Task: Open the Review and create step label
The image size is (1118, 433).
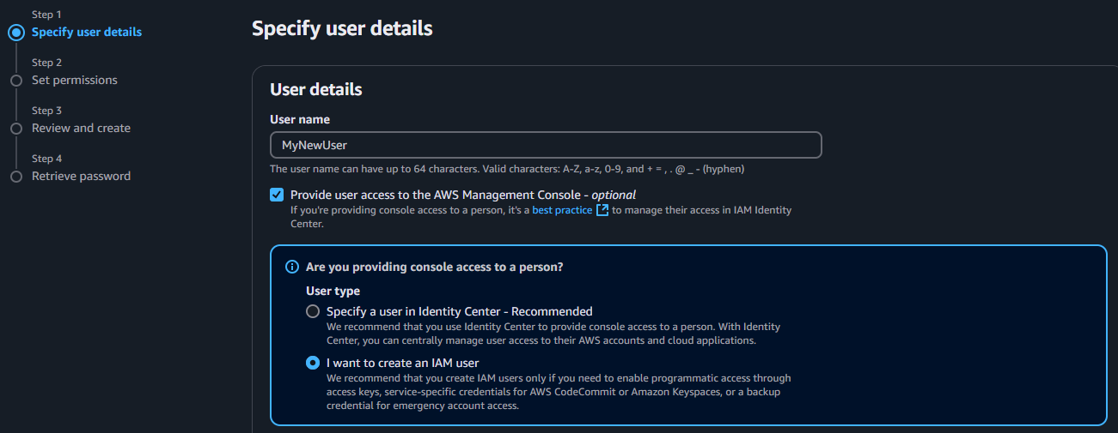Action: 81,129
